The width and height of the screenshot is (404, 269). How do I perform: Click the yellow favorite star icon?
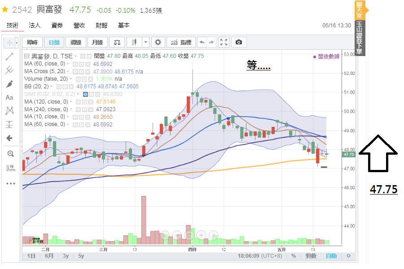click(5, 10)
